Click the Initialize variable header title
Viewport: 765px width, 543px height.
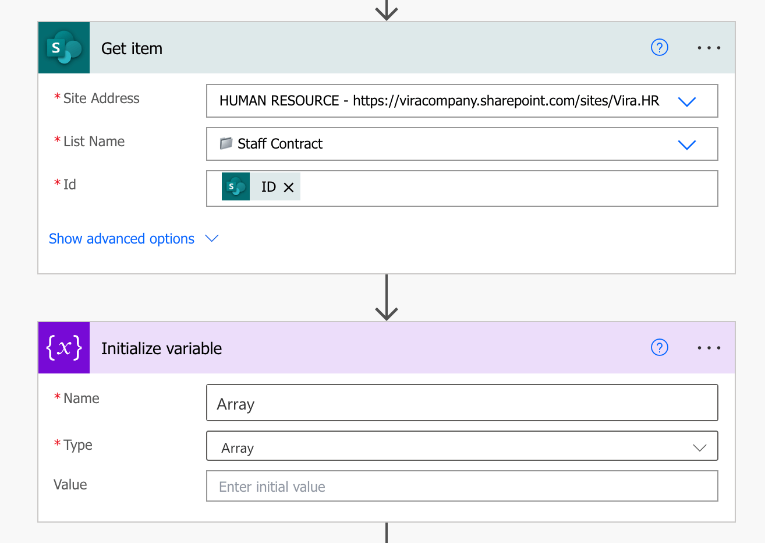pyautogui.click(x=162, y=348)
